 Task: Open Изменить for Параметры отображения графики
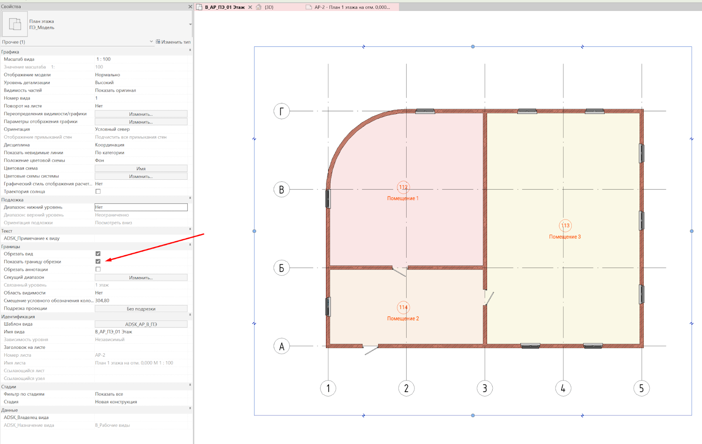[141, 122]
